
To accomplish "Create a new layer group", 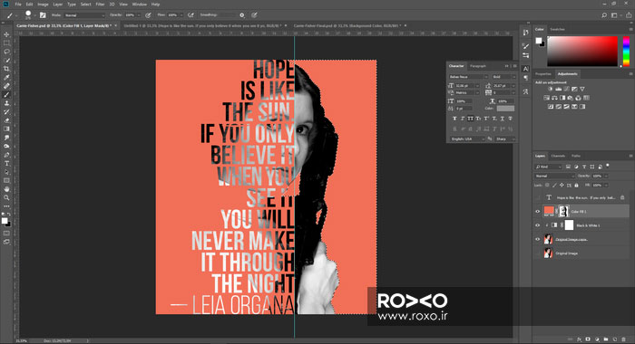I will point(606,339).
